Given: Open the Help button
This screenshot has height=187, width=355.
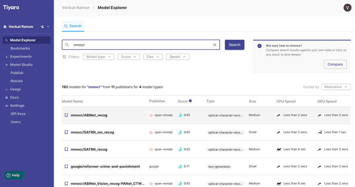Looking at the screenshot, I should pyautogui.click(x=13, y=175).
